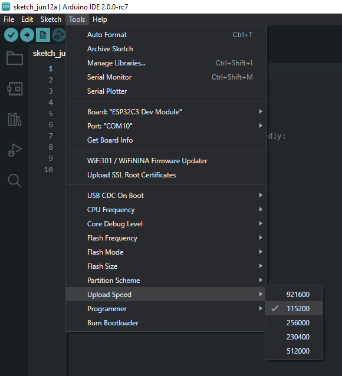Set upload speed to 921600

pyautogui.click(x=294, y=294)
